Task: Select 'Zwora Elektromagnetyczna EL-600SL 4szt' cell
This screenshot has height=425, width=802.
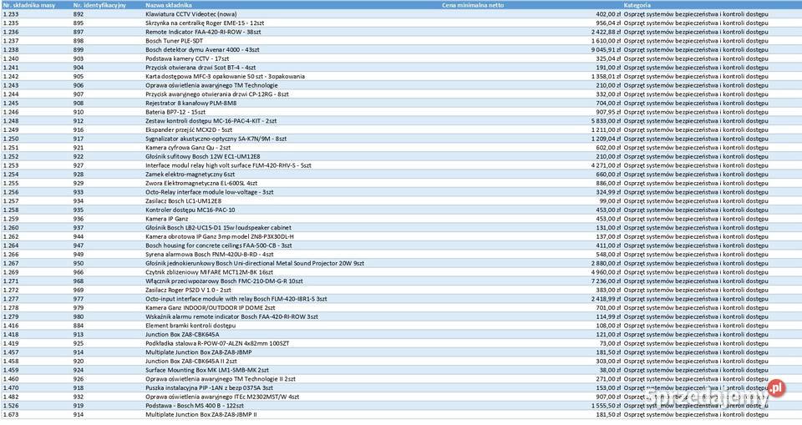Action: pos(201,183)
